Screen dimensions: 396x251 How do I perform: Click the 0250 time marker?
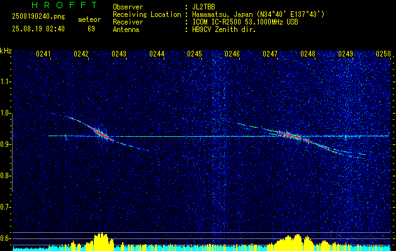coord(383,54)
